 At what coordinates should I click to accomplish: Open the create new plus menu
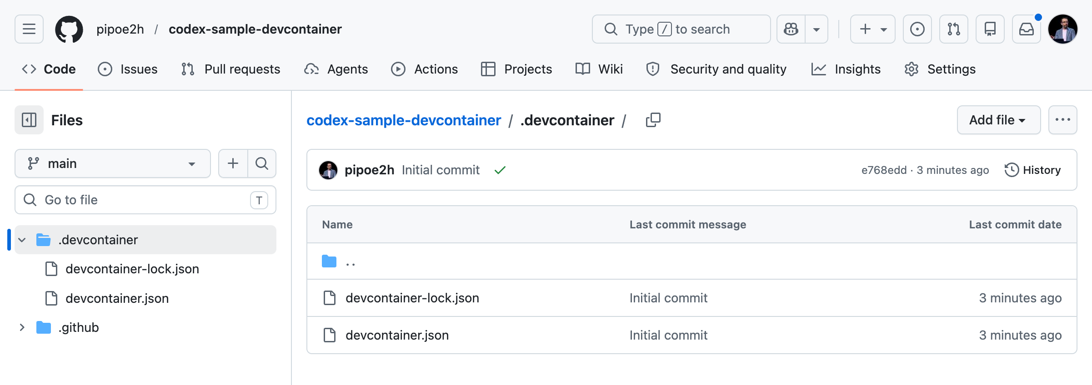pos(873,29)
